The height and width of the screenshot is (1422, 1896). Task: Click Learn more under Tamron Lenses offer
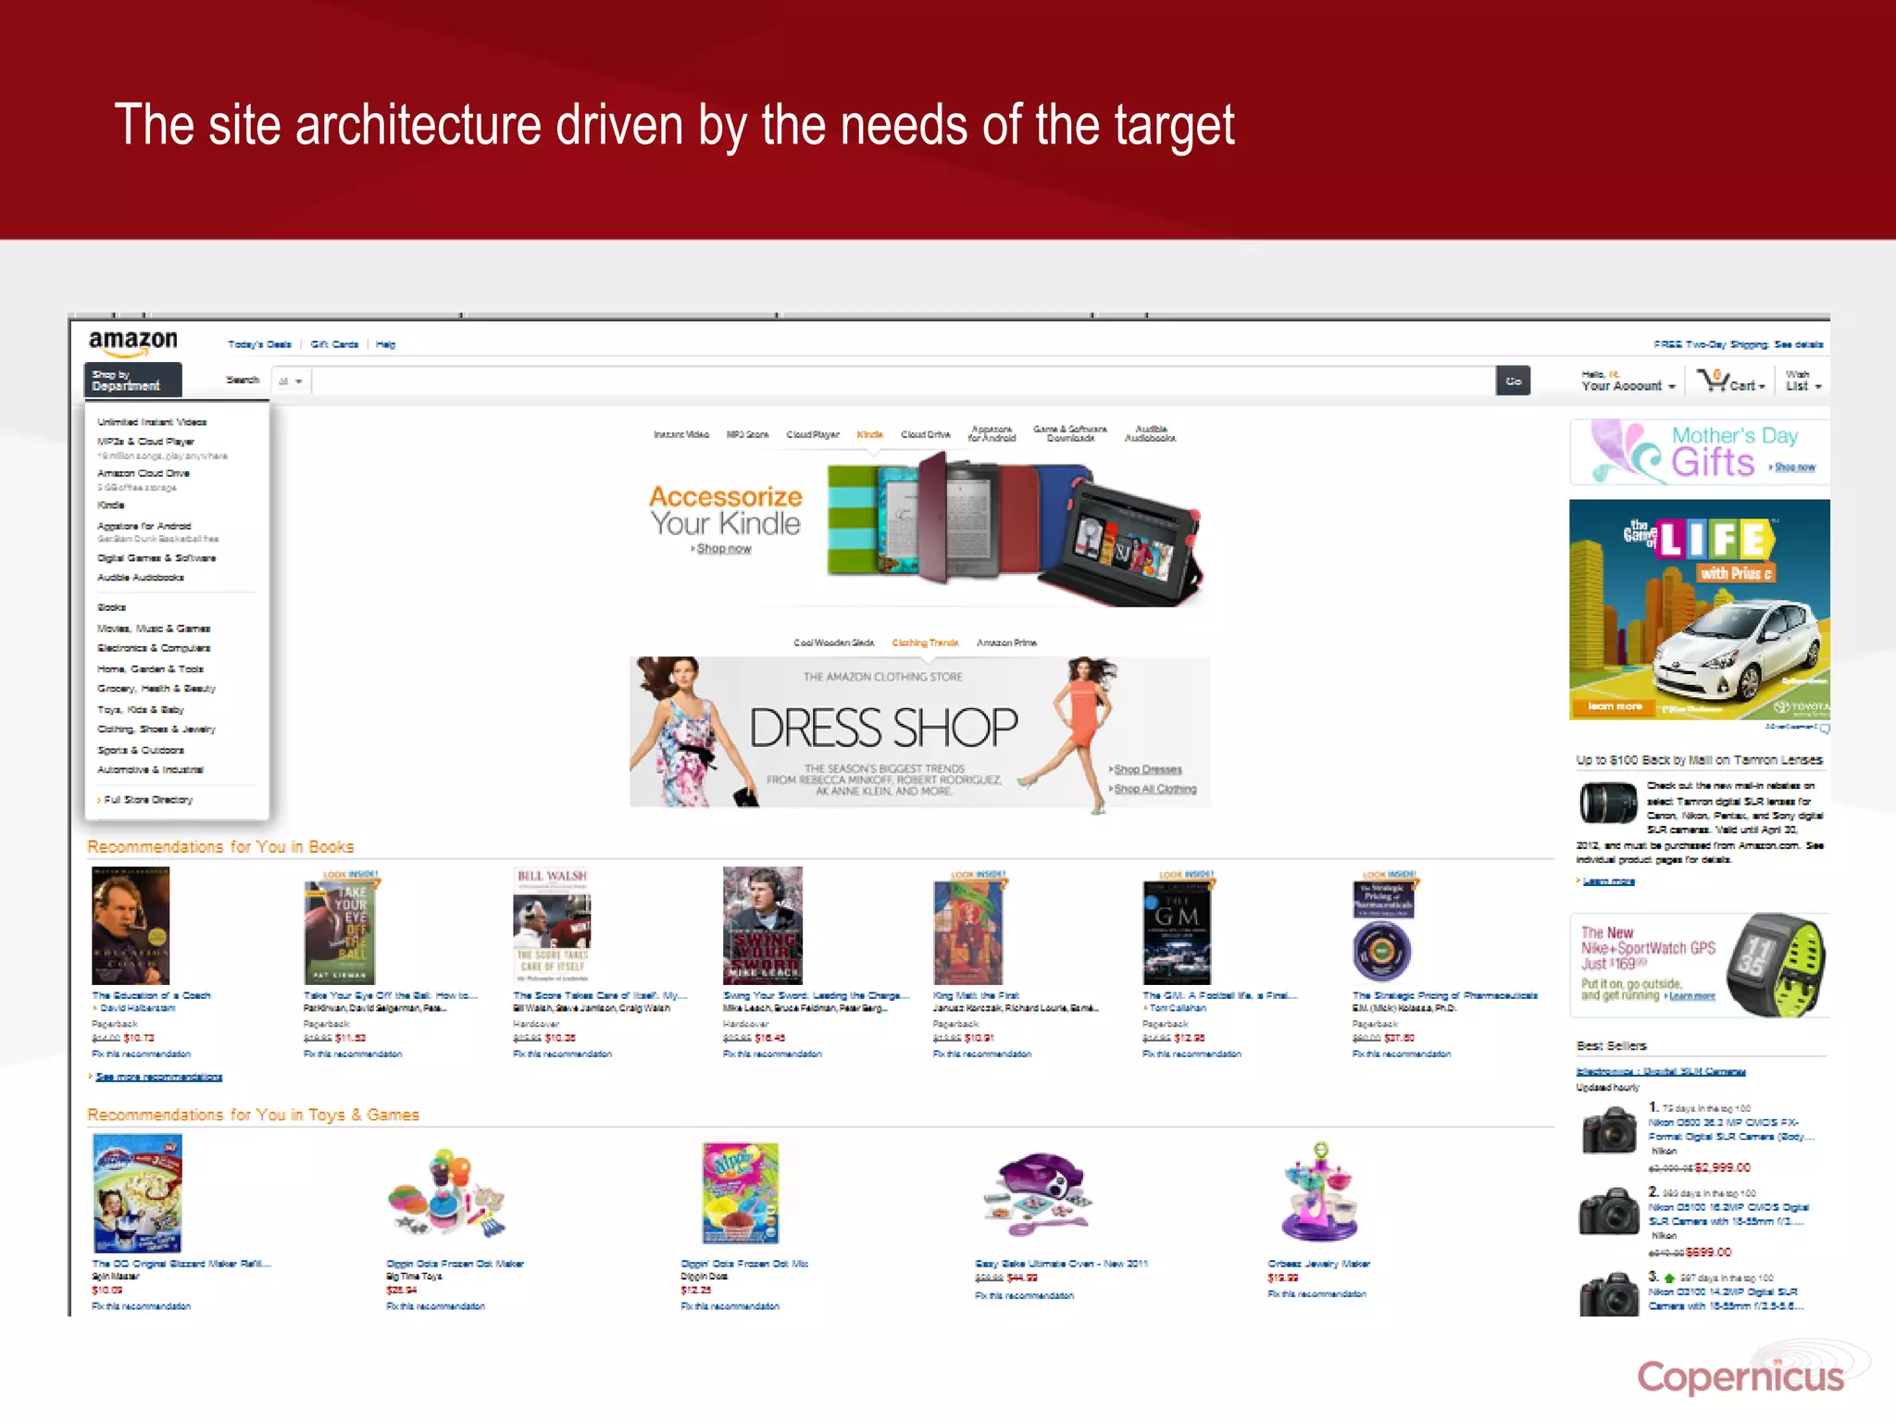point(1607,881)
